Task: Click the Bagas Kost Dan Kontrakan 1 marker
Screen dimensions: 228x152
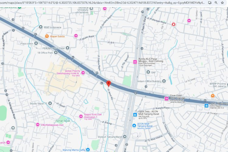Action: (x=81, y=116)
